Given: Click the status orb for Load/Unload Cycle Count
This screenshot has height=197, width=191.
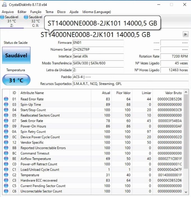Looking at the screenshot, I should (x=6, y=169).
